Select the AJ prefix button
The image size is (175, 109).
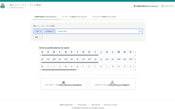tap(101, 59)
